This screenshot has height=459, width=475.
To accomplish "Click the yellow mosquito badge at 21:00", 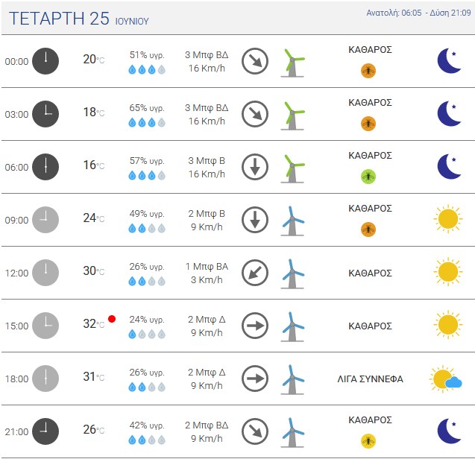I will pos(368,441).
